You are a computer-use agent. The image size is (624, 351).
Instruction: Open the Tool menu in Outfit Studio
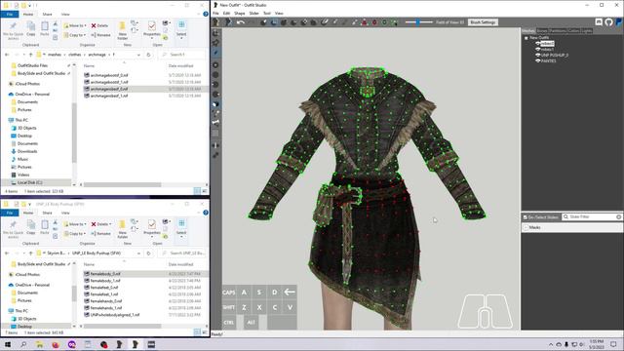click(267, 13)
